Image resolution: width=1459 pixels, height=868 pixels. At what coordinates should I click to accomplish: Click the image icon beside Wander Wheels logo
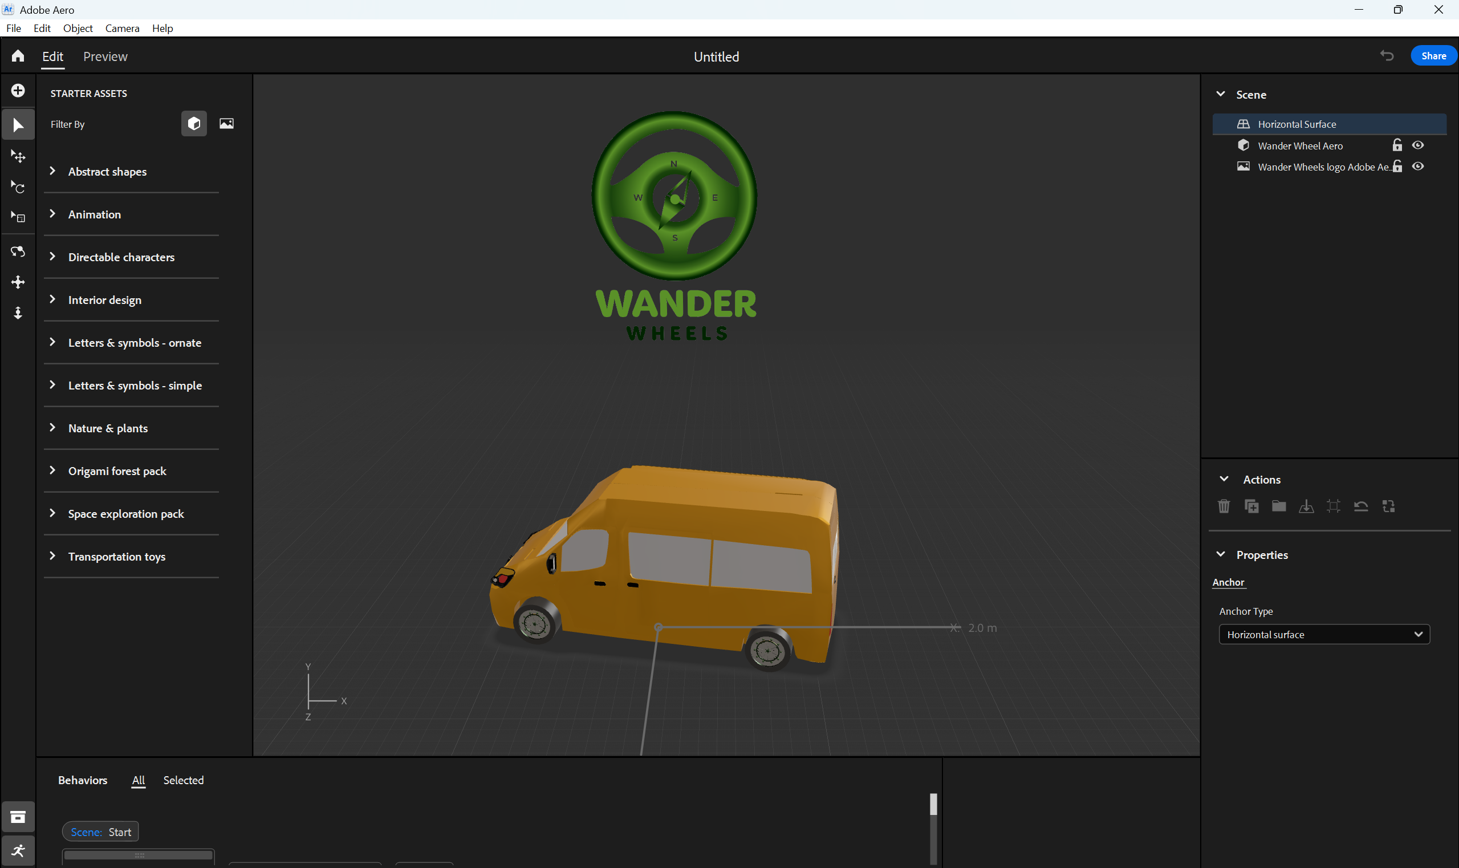click(1243, 166)
